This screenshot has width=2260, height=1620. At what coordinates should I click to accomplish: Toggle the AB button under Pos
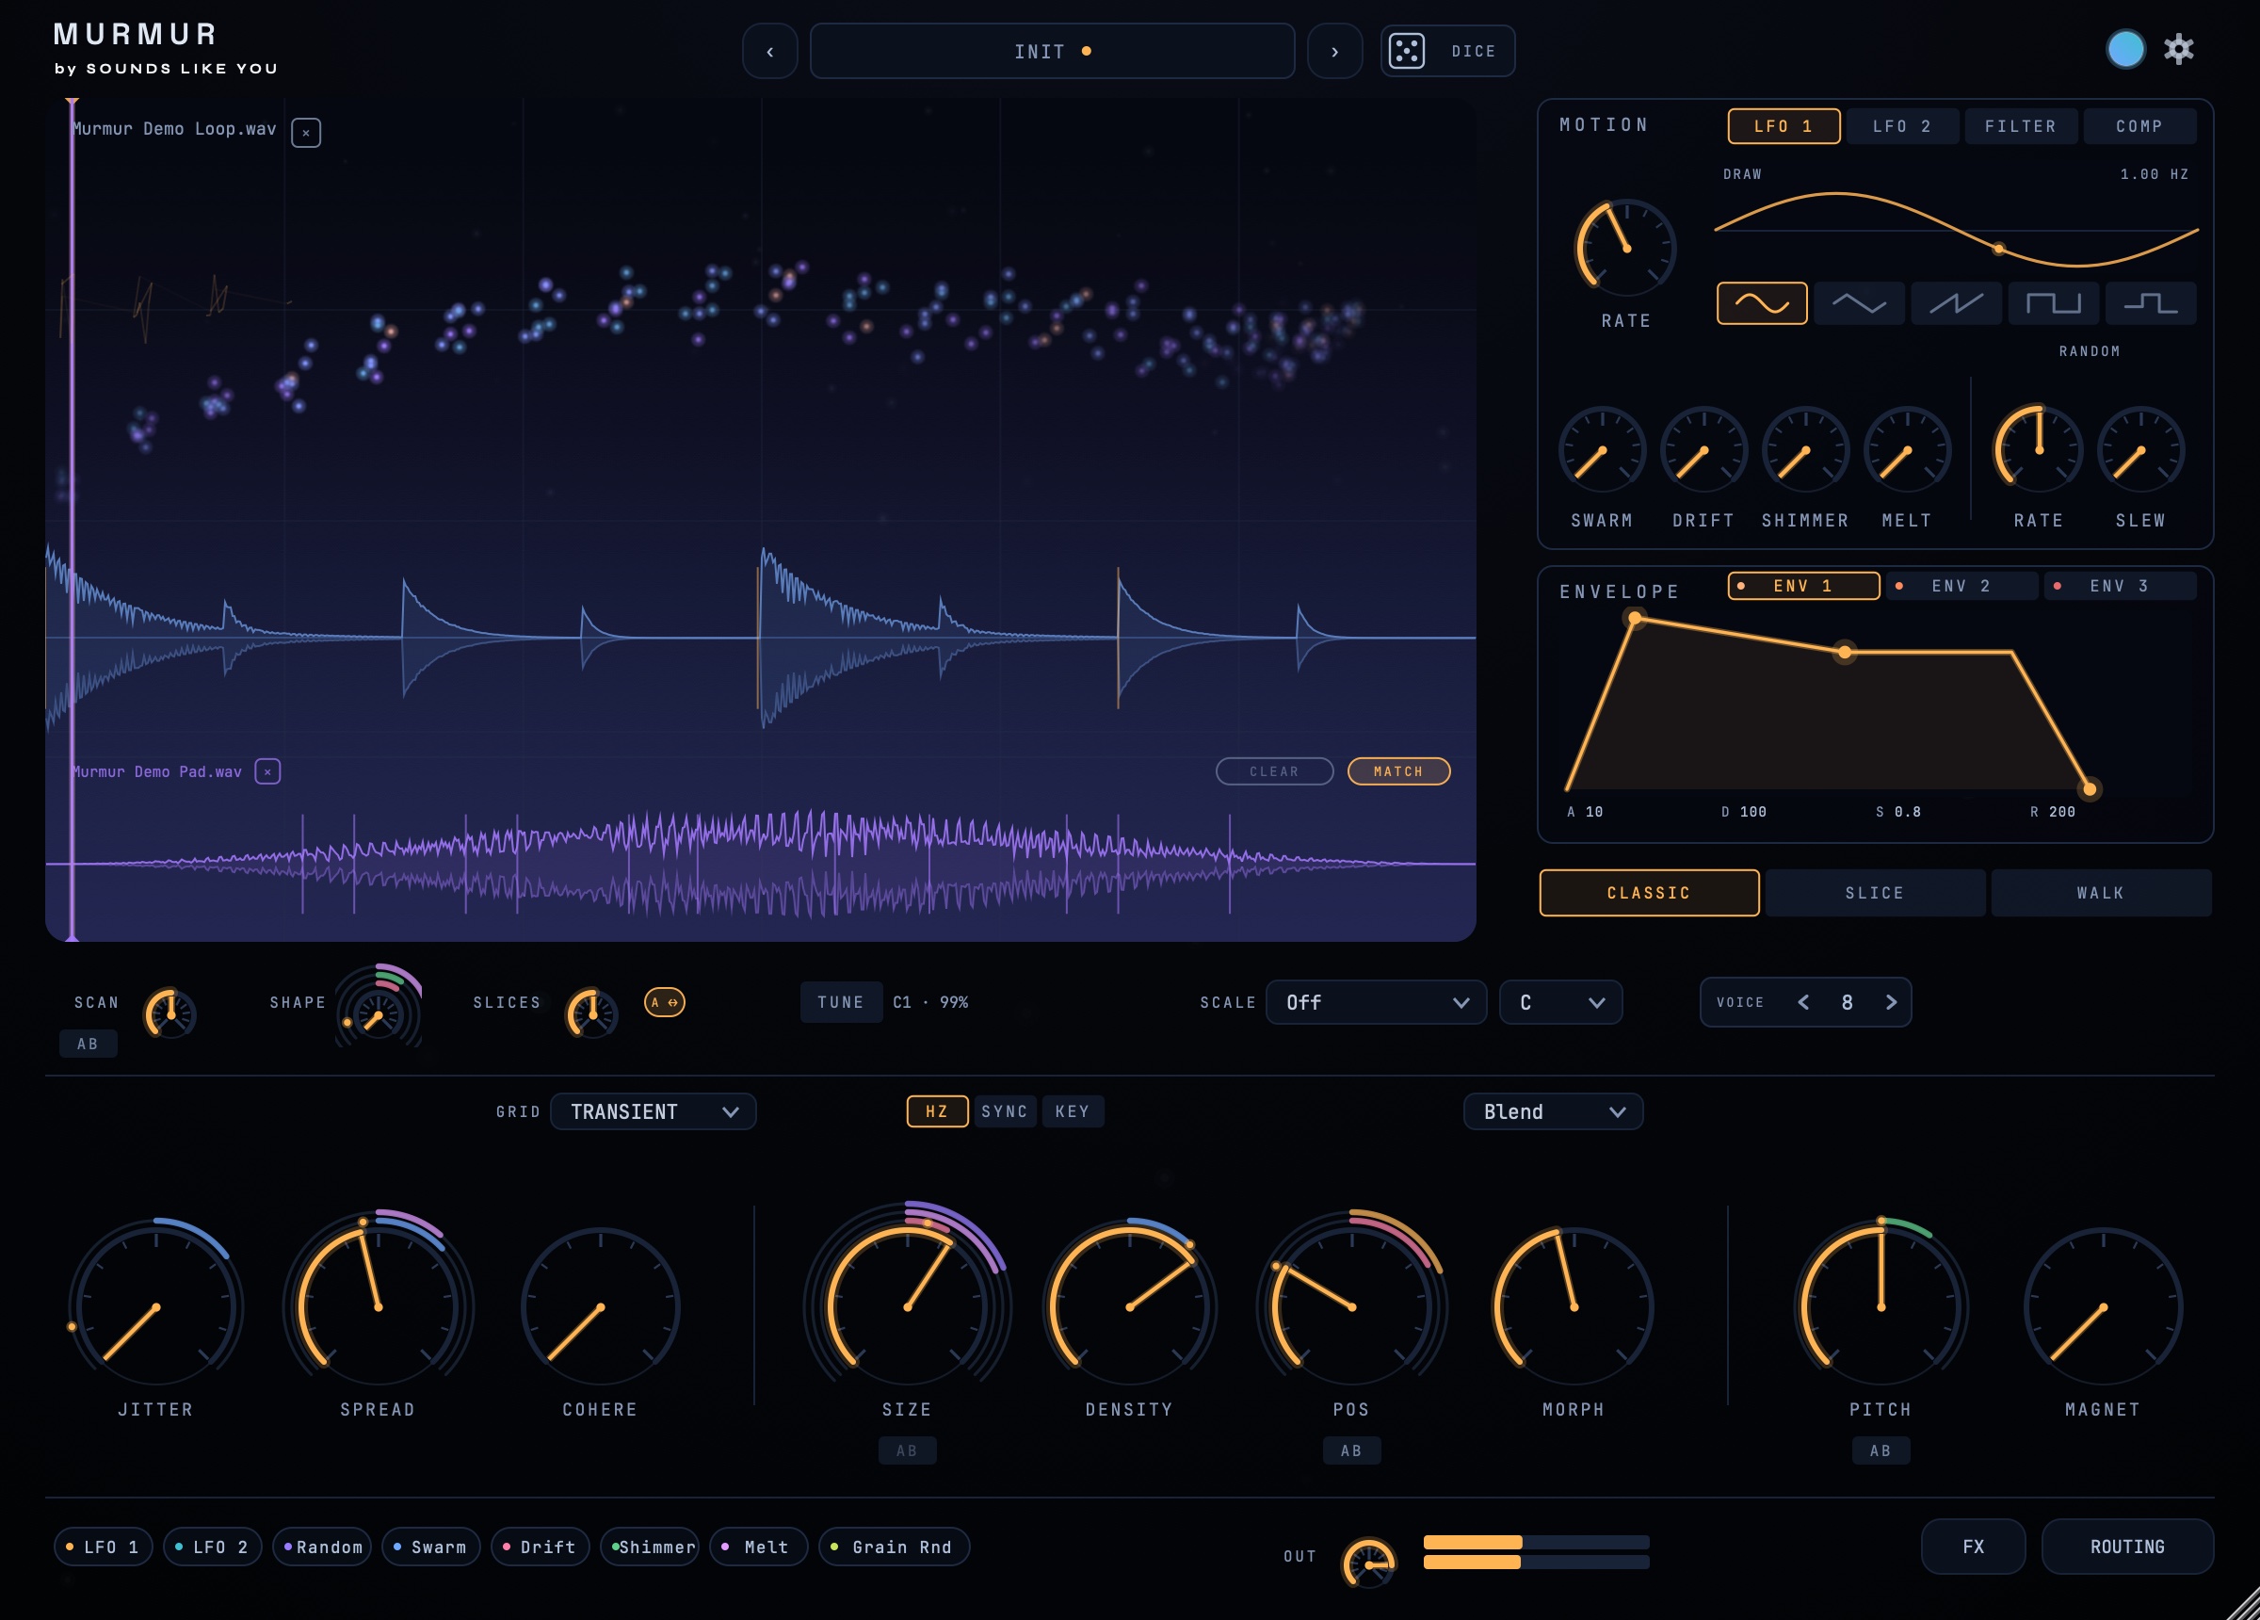[x=1351, y=1450]
